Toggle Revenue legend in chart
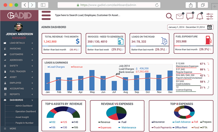 [77, 67]
